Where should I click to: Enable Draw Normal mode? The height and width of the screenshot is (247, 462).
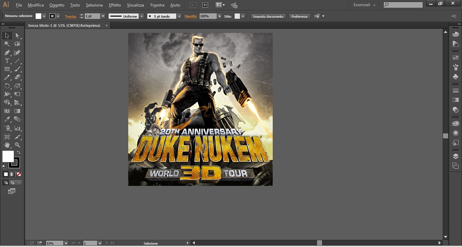click(6, 183)
